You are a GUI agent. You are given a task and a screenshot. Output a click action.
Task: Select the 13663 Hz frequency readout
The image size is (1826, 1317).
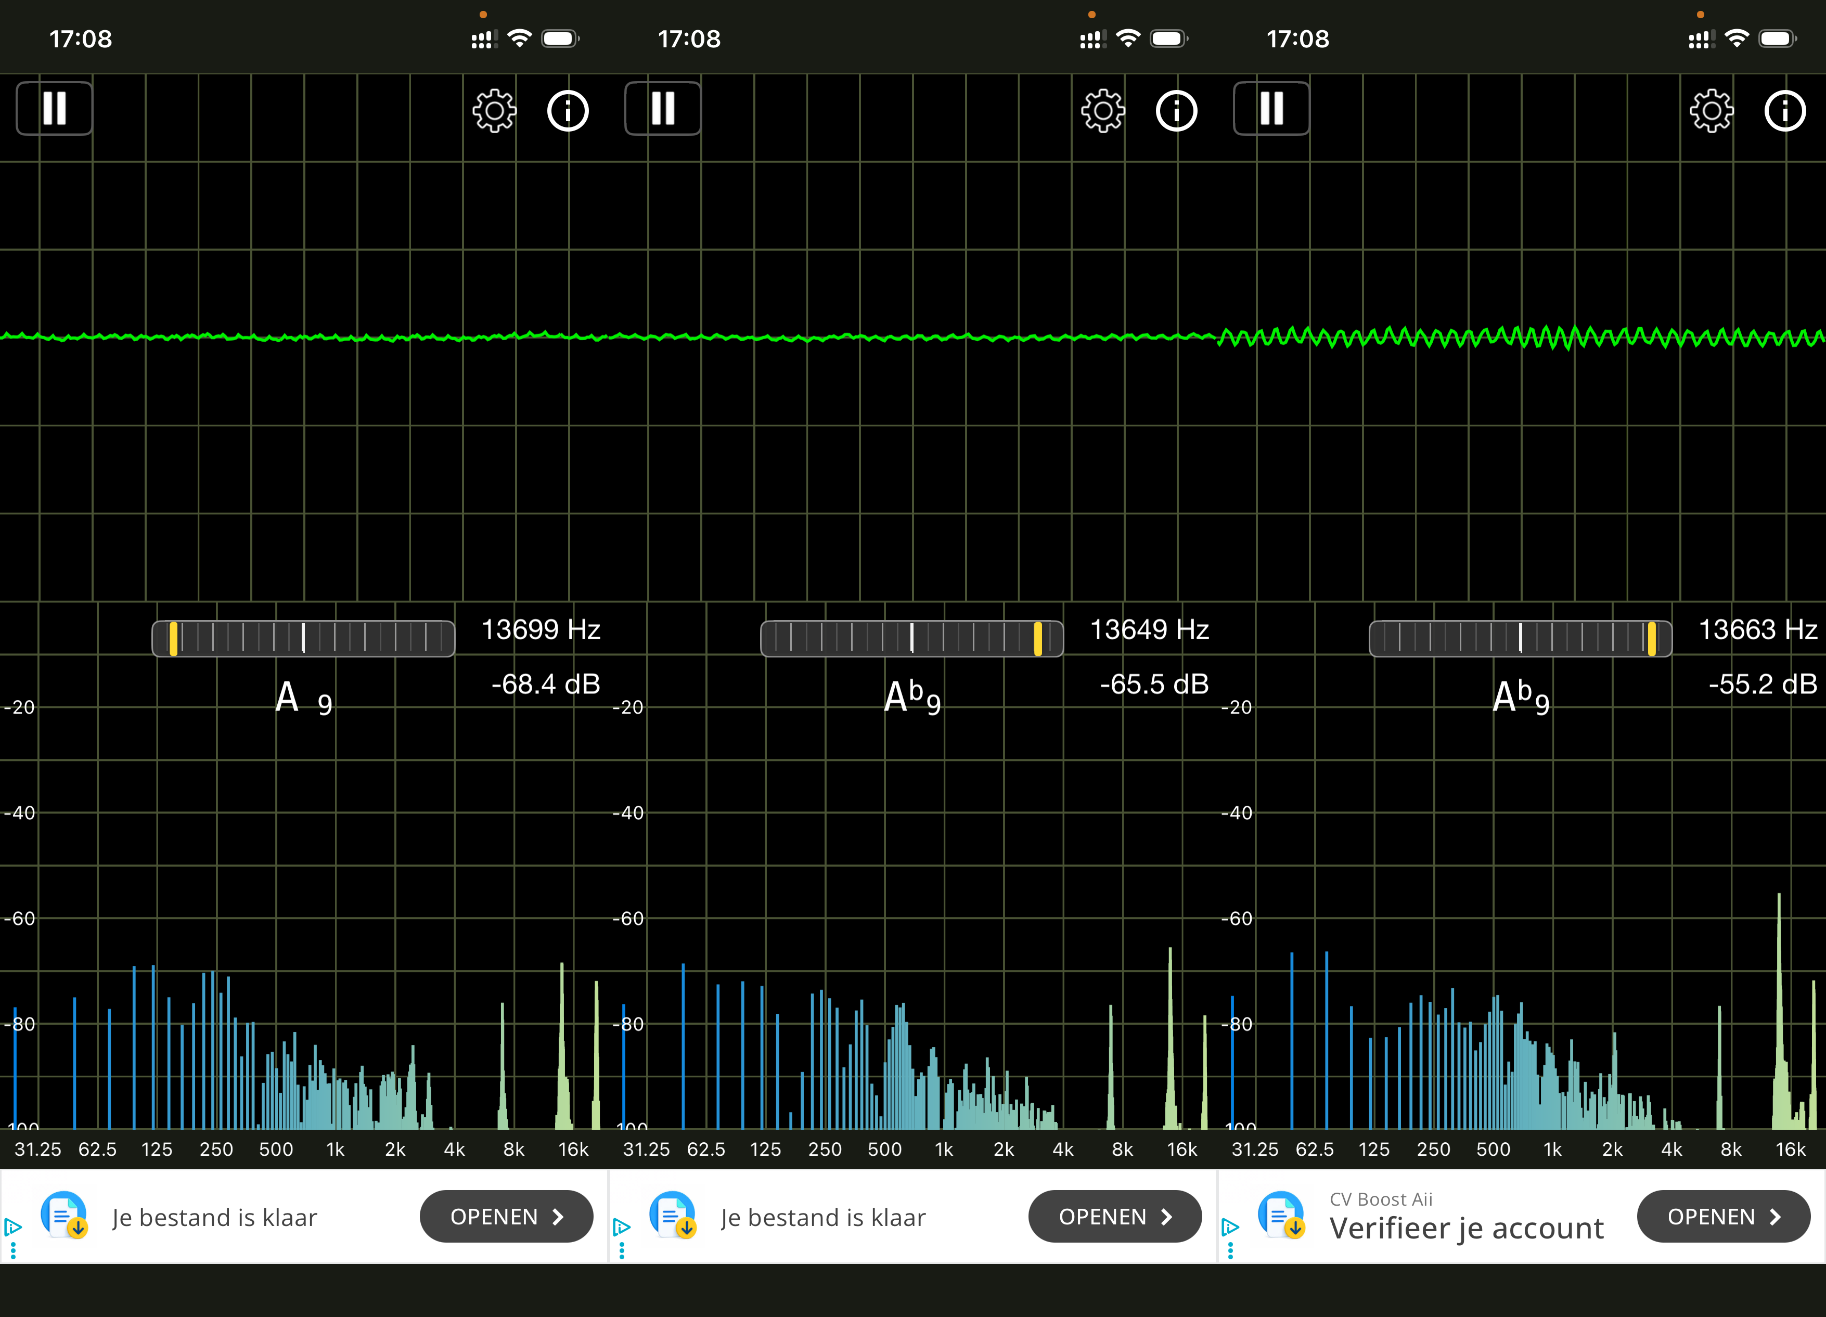point(1758,629)
